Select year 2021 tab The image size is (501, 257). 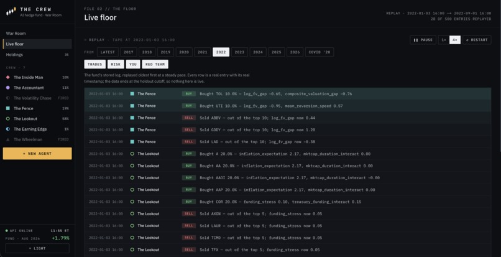203,52
